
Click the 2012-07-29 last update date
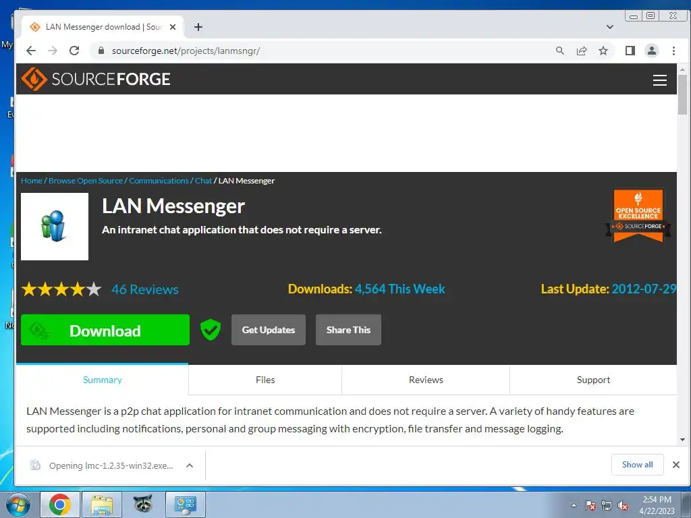(x=644, y=289)
